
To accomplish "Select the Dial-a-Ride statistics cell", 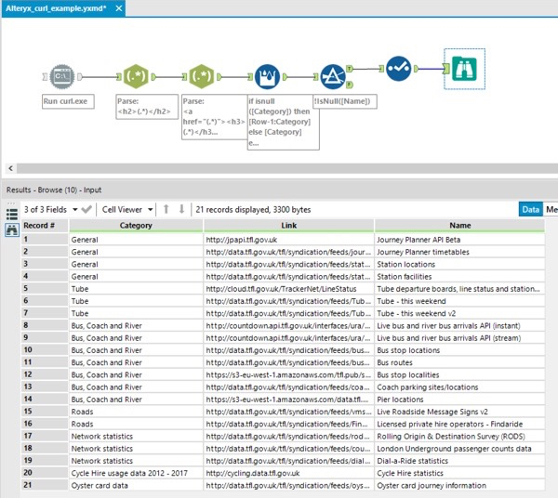I will click(459, 461).
